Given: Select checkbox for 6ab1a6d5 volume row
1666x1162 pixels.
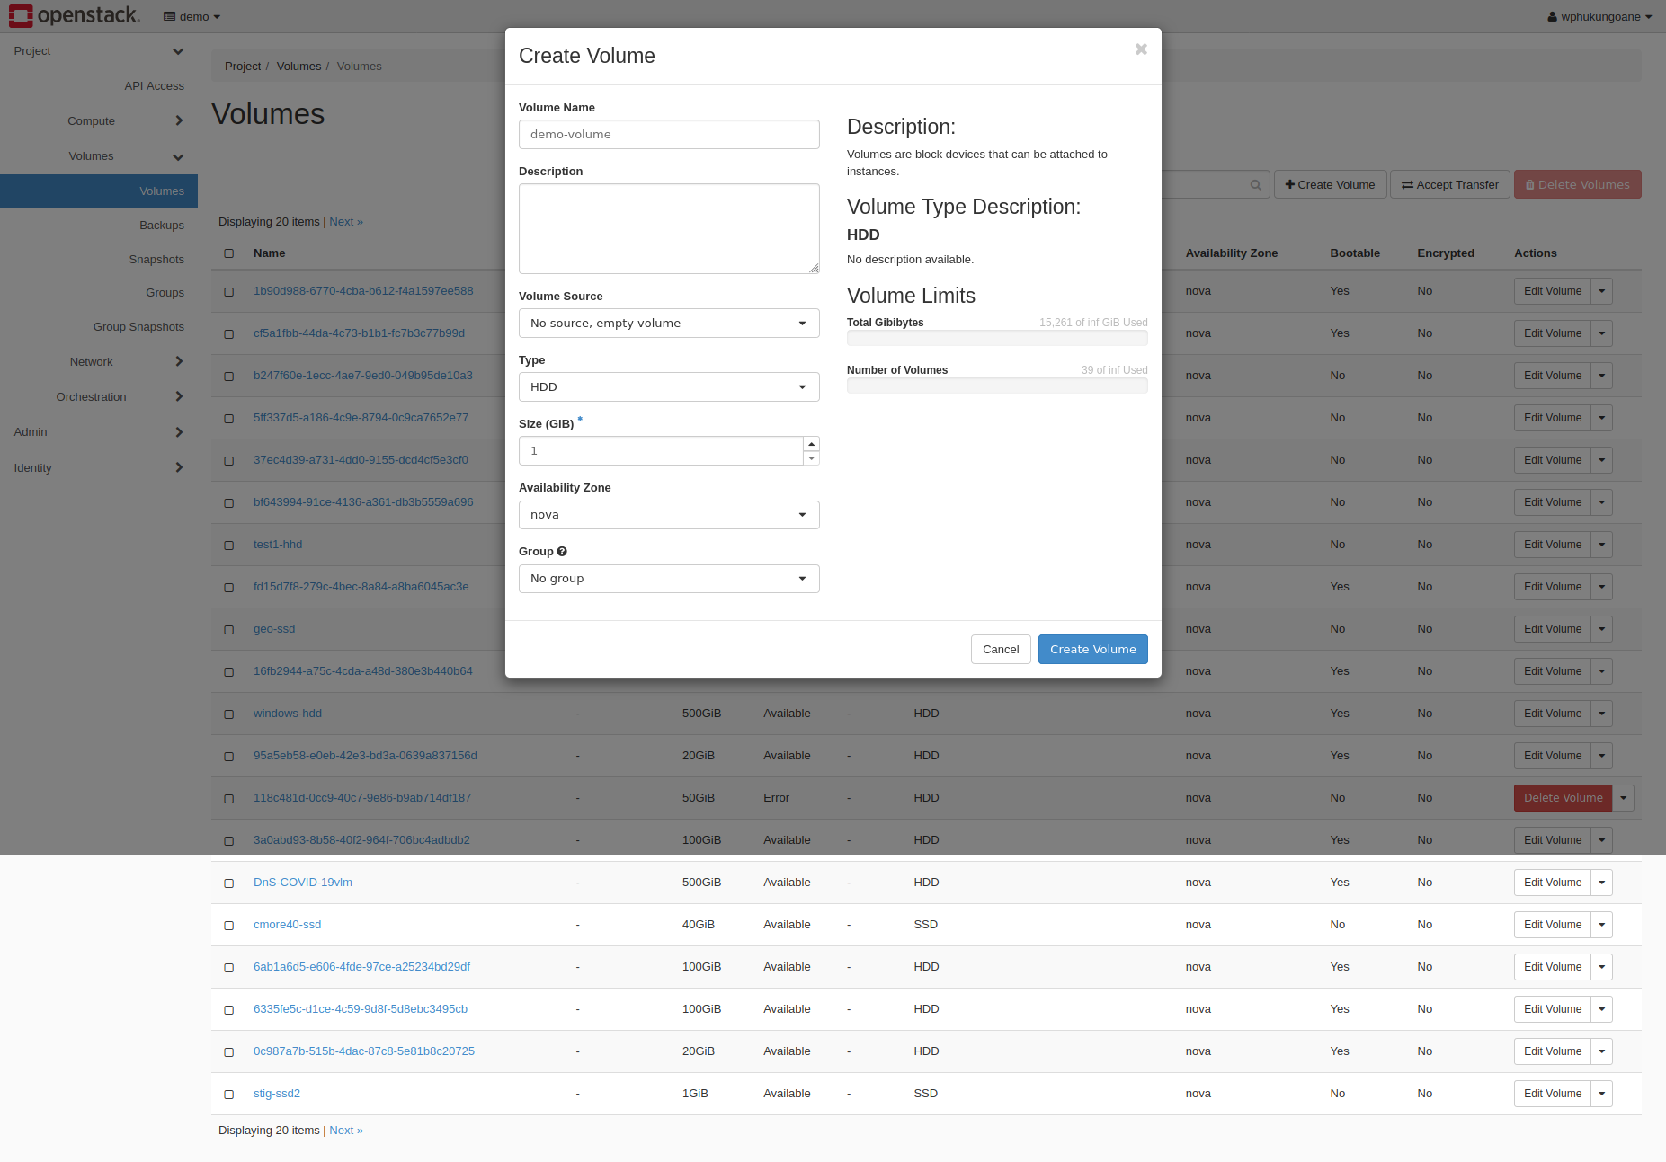Looking at the screenshot, I should [229, 968].
